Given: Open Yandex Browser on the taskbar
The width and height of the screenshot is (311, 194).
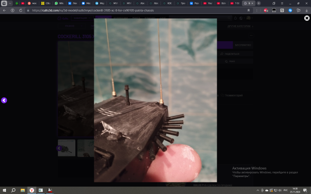Looking at the screenshot, I should click(32, 190).
